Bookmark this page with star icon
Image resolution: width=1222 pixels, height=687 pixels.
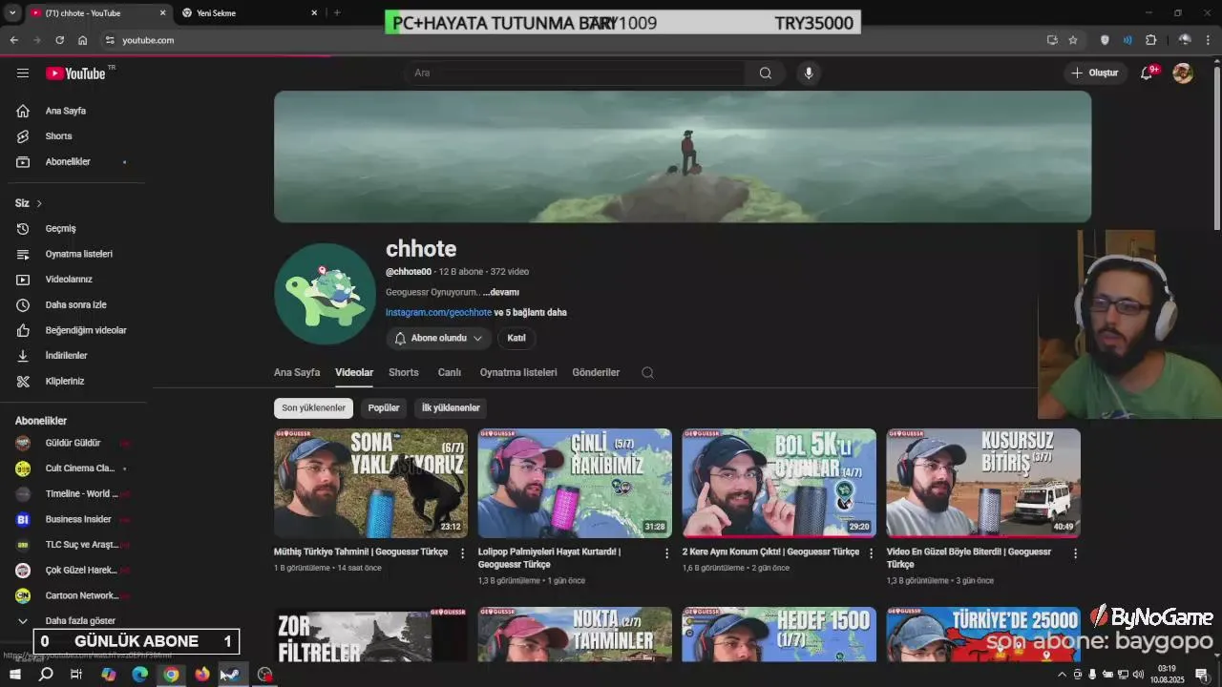coord(1073,40)
